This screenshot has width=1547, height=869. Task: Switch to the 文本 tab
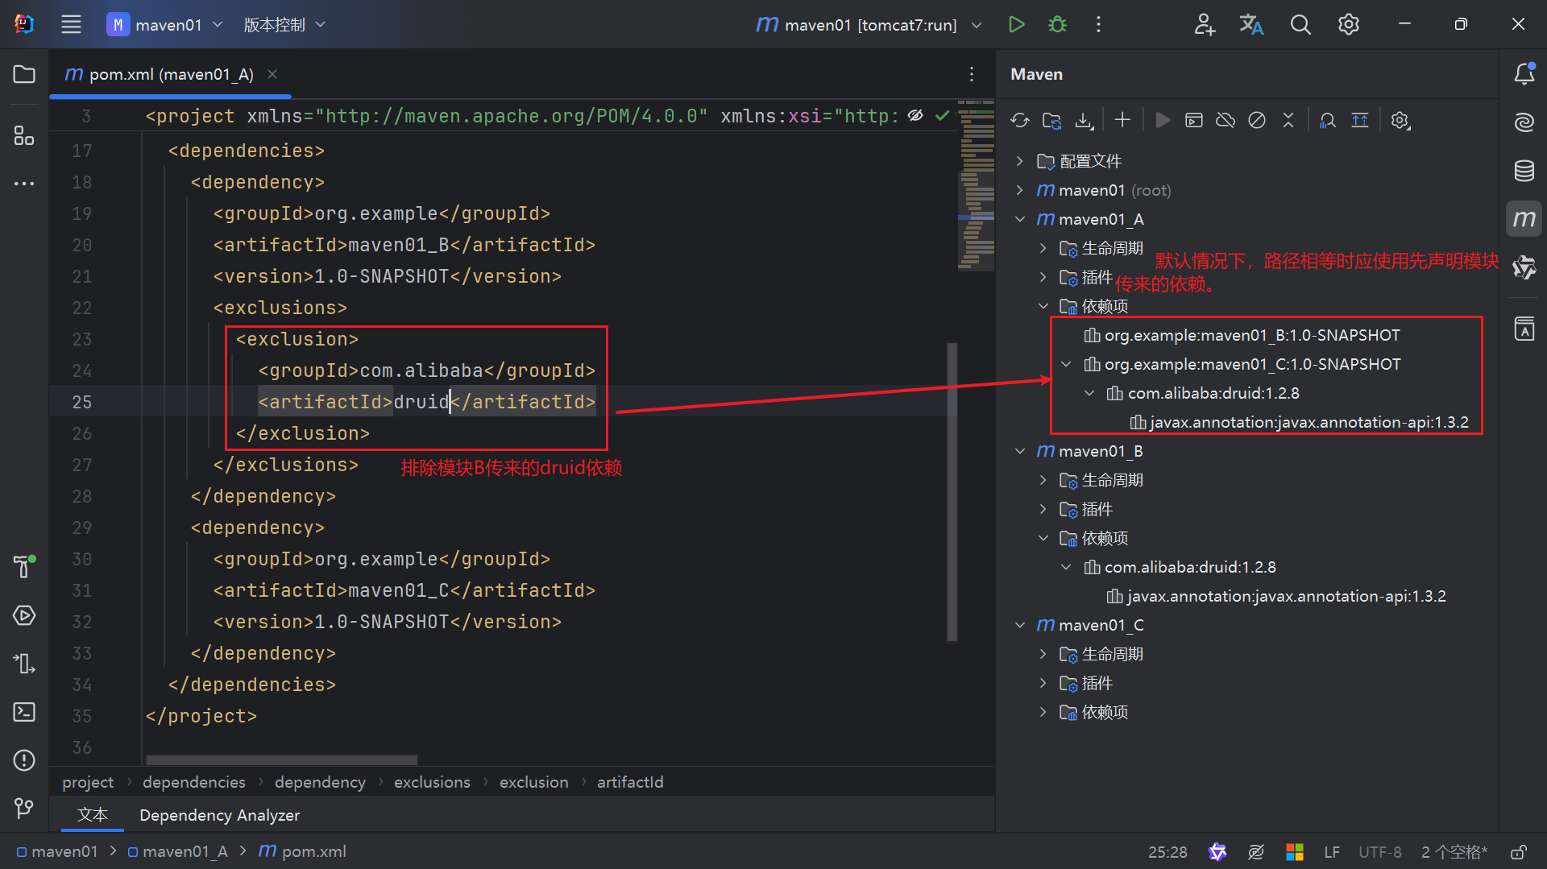coord(92,814)
